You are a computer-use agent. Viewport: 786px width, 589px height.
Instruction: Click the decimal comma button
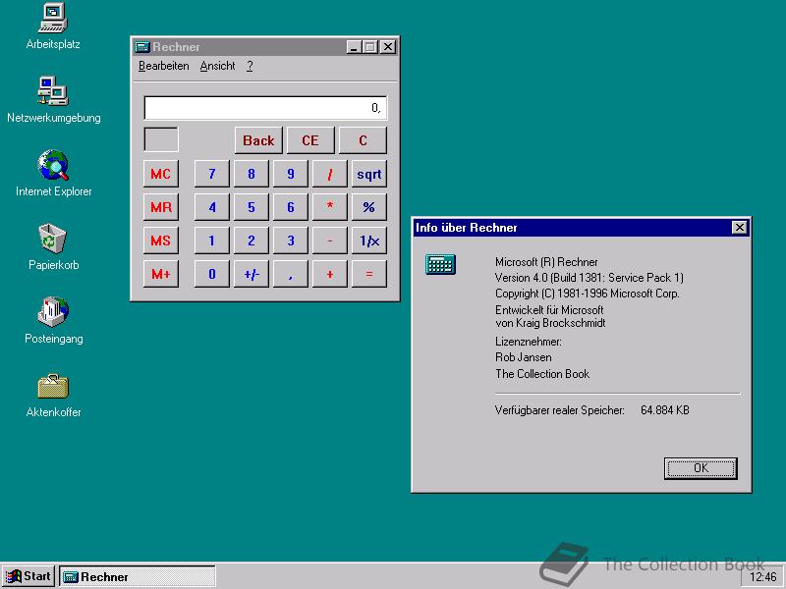291,274
